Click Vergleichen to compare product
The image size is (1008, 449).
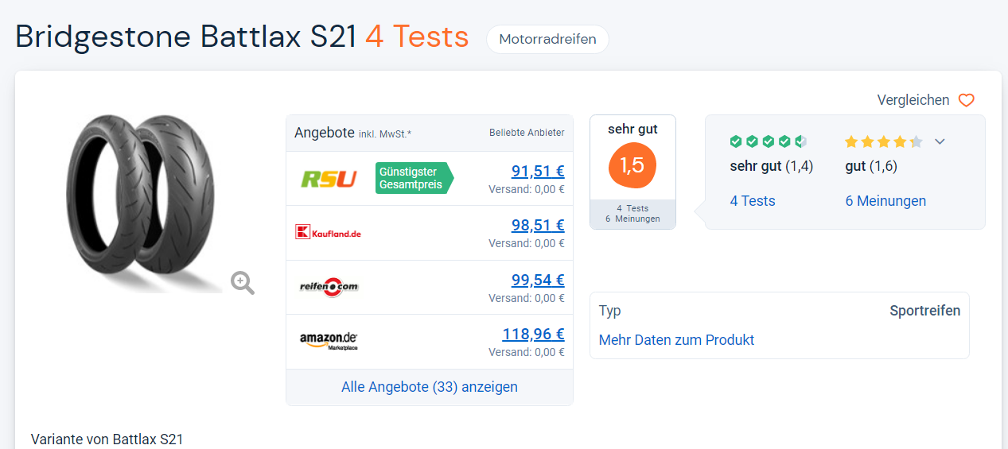pyautogui.click(x=913, y=100)
